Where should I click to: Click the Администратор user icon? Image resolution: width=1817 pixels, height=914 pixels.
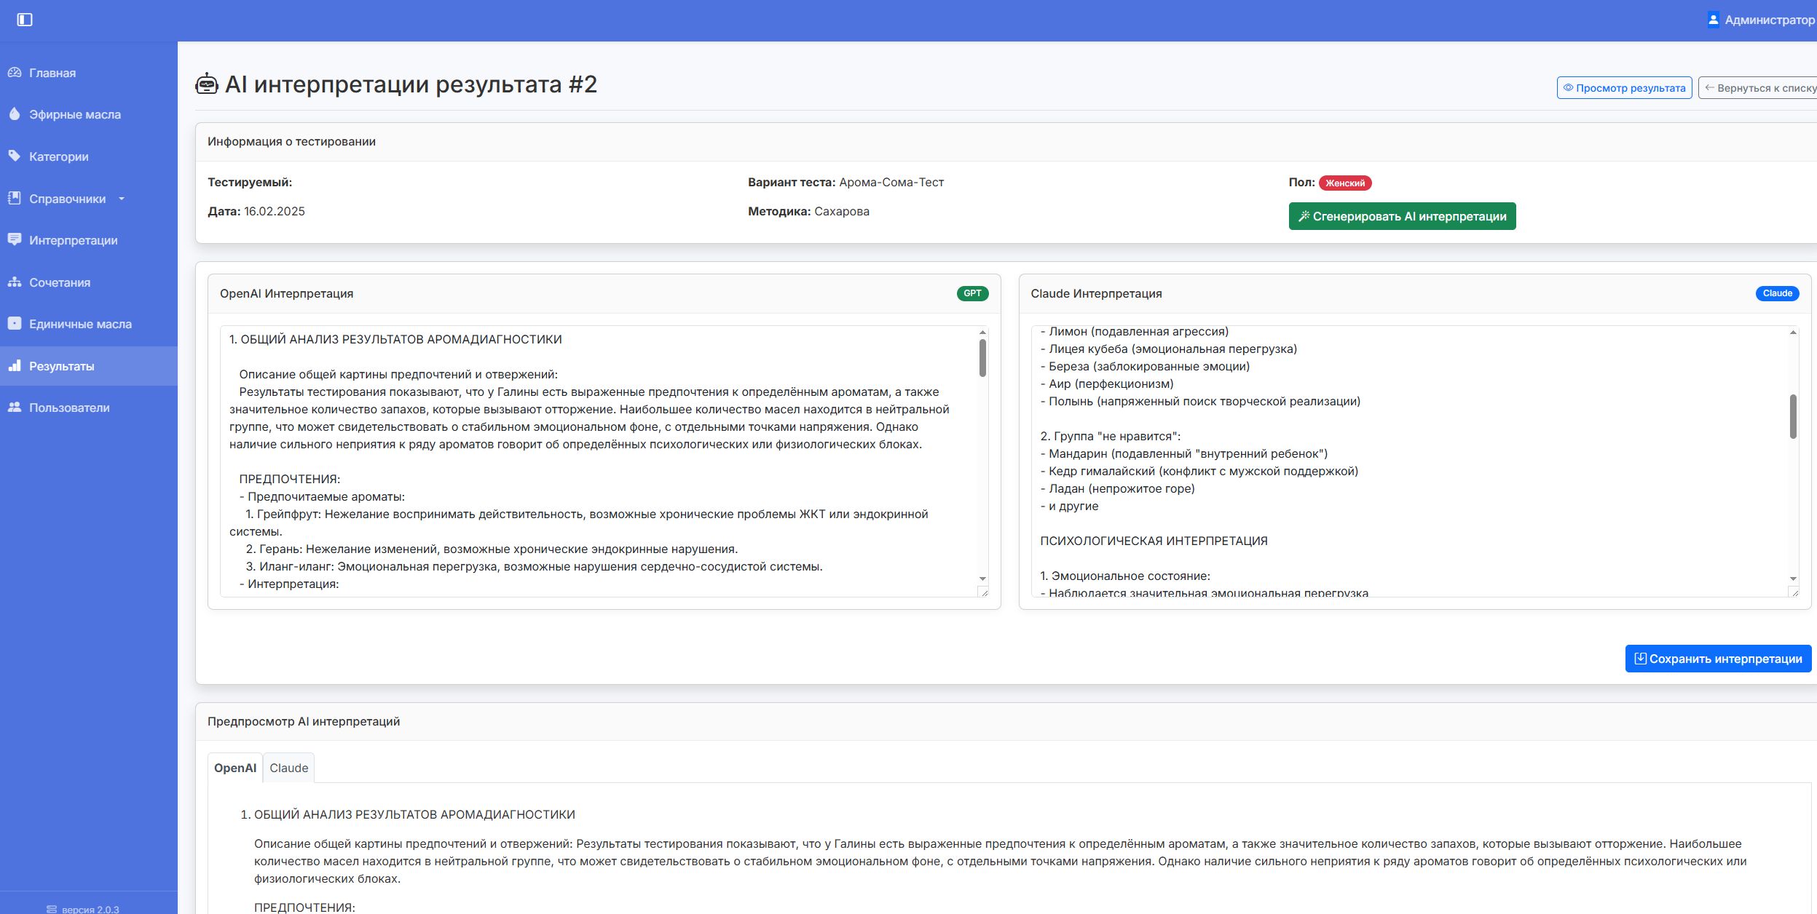point(1713,20)
